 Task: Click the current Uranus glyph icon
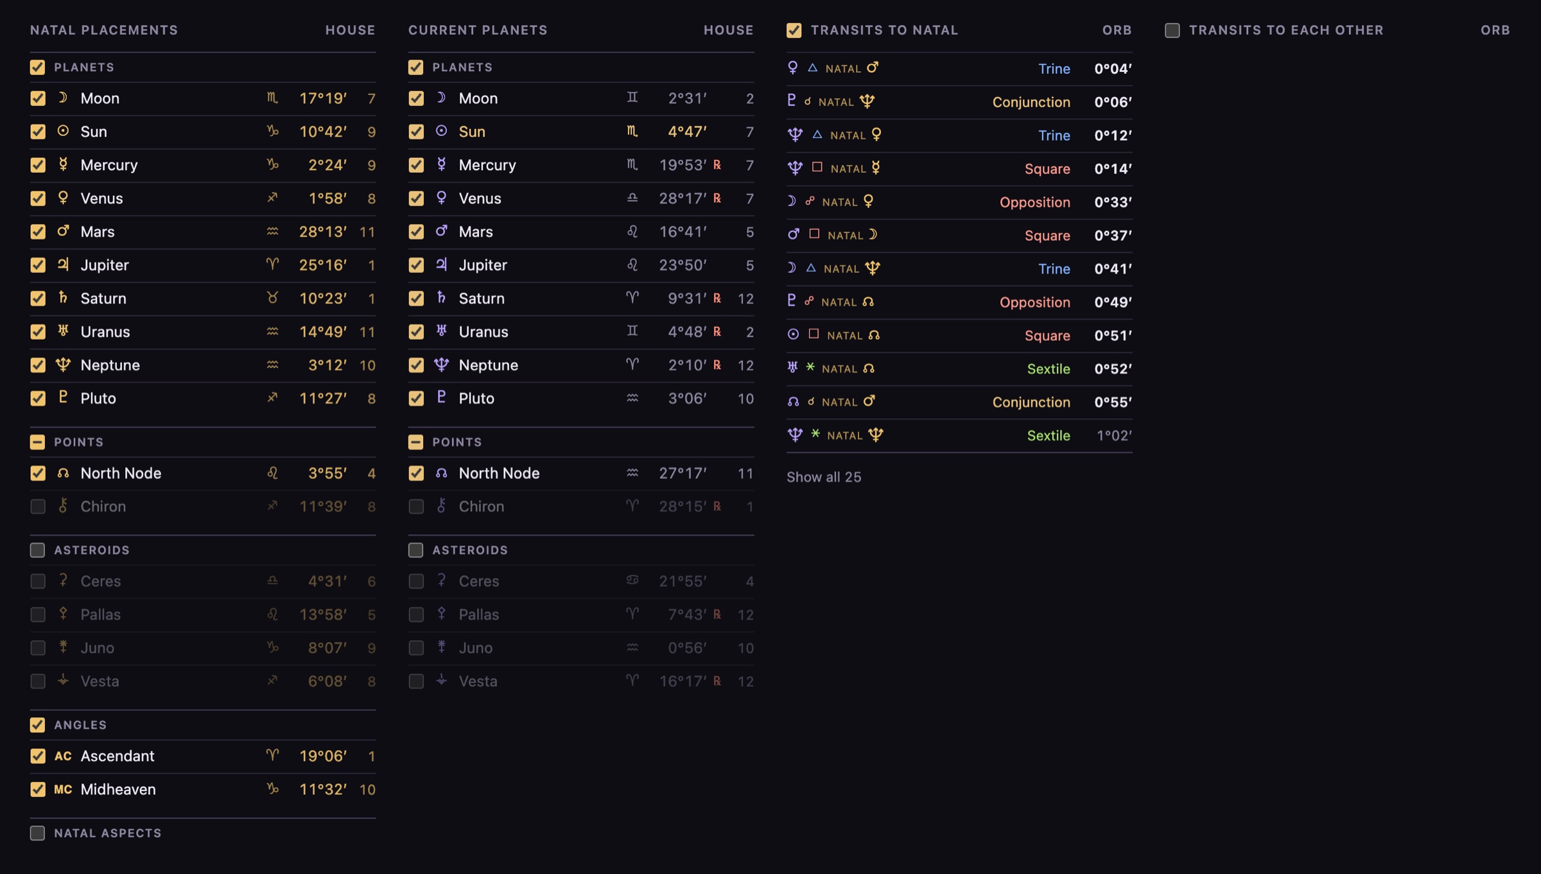click(441, 331)
